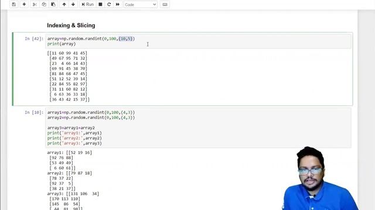This screenshot has width=375, height=210.
Task: Insert a new cell below with plus icon
Action: tap(24, 4)
